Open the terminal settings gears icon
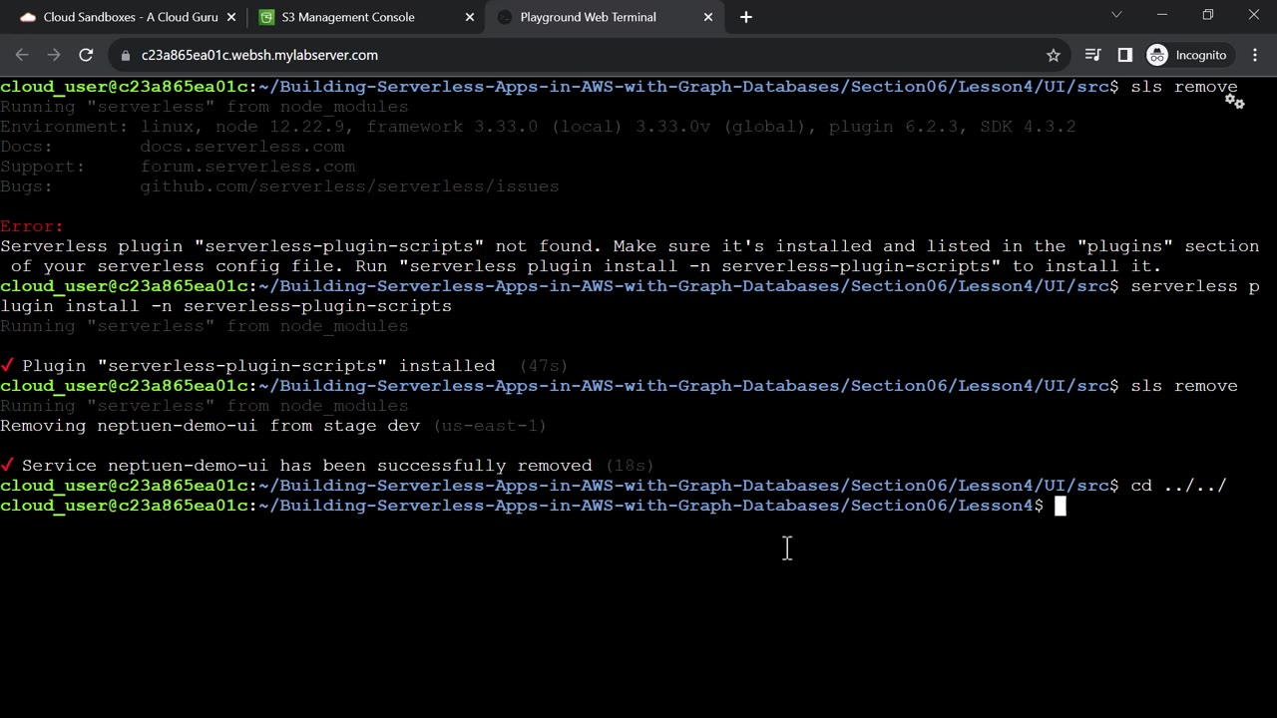 [1235, 102]
